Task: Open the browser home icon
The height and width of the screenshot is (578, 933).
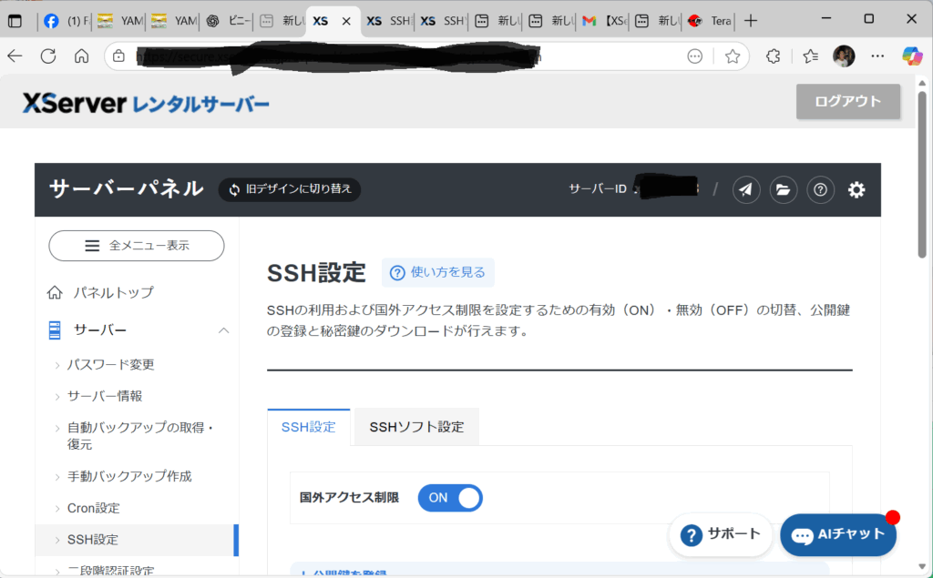Action: [x=81, y=56]
